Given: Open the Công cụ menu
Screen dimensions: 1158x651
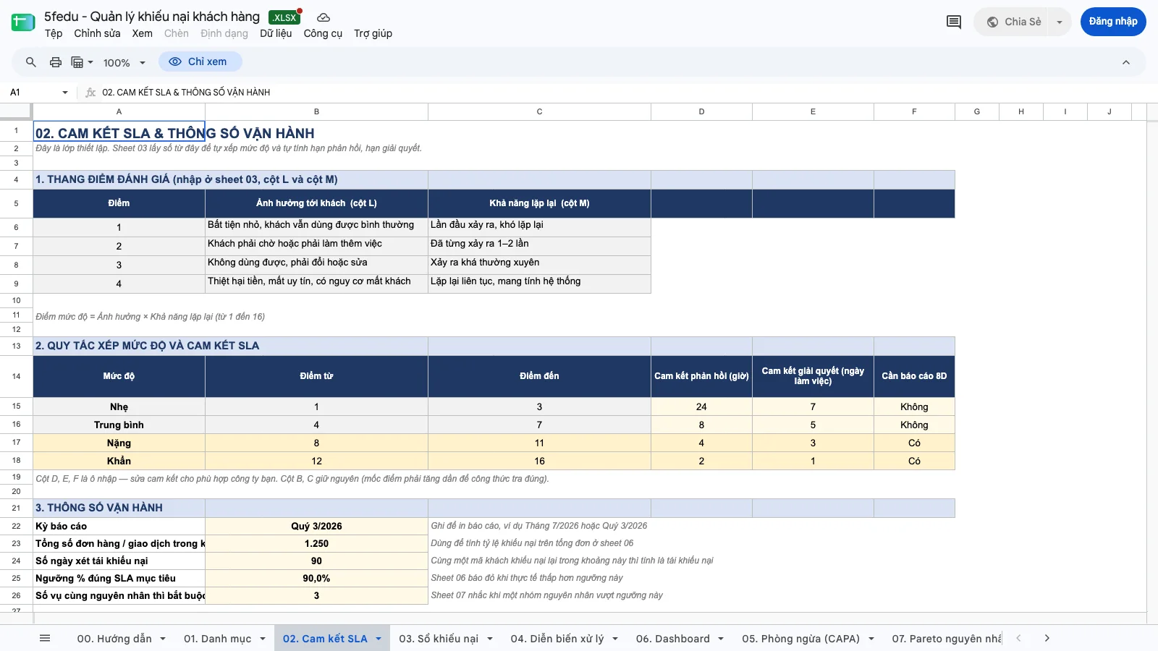Looking at the screenshot, I should (323, 33).
